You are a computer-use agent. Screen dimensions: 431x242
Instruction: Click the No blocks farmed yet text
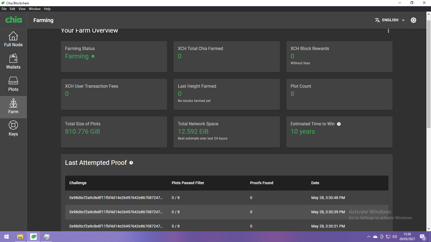pyautogui.click(x=194, y=101)
